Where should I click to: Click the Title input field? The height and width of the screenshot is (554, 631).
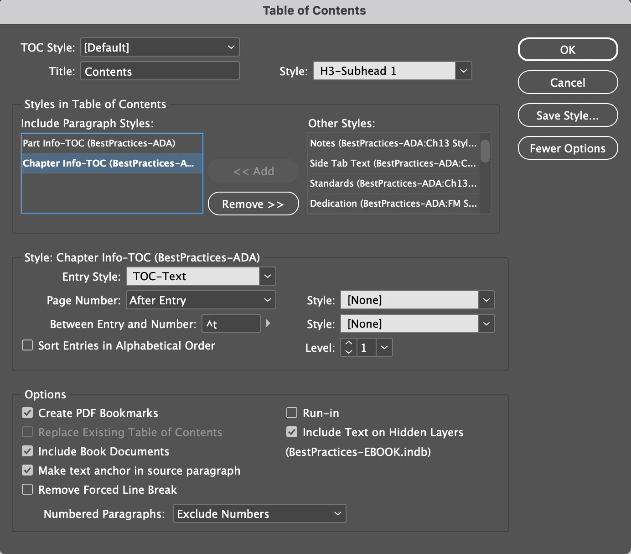click(160, 71)
